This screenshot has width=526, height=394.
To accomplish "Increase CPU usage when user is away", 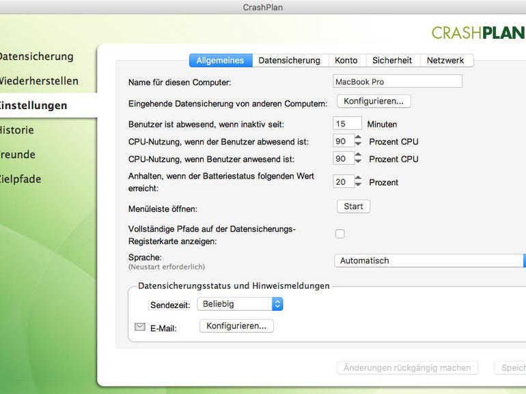I will coord(358,138).
